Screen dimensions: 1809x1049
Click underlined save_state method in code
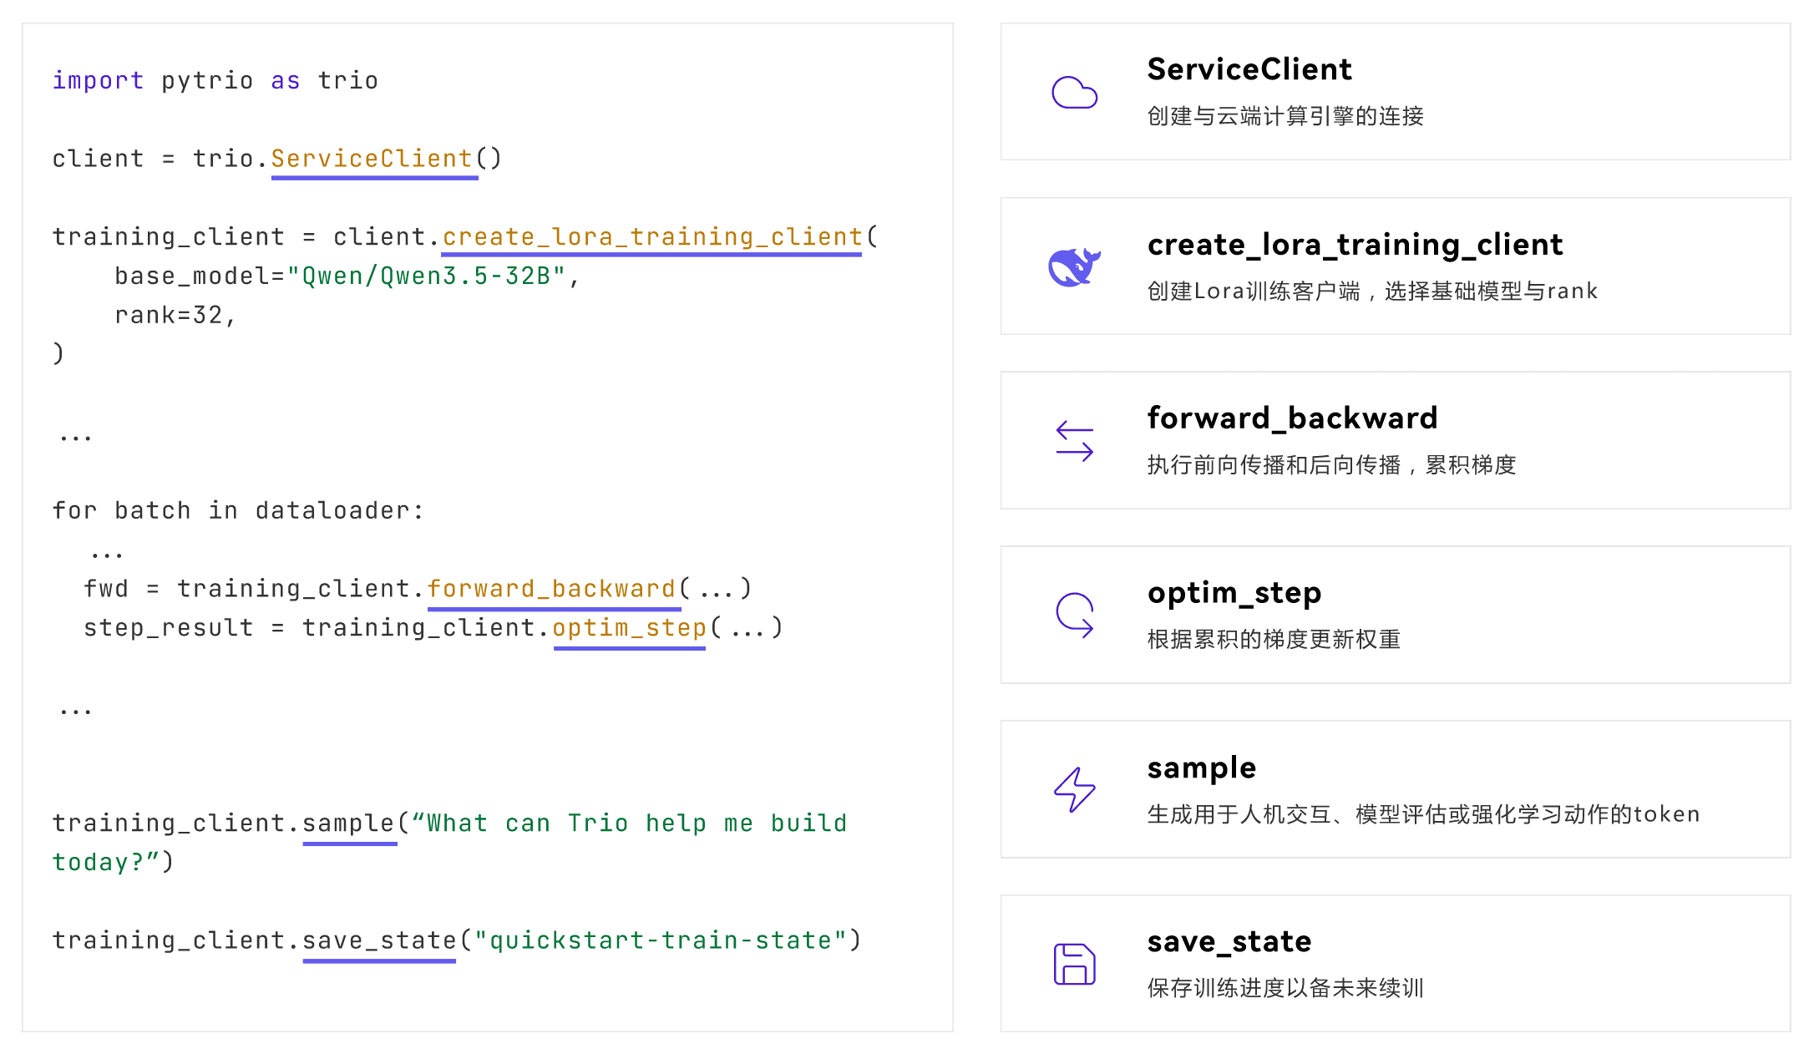pyautogui.click(x=378, y=940)
